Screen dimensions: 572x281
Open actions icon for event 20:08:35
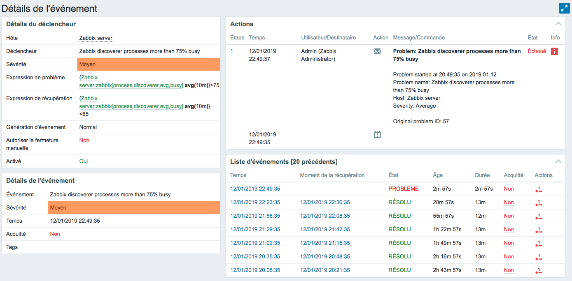[539, 270]
